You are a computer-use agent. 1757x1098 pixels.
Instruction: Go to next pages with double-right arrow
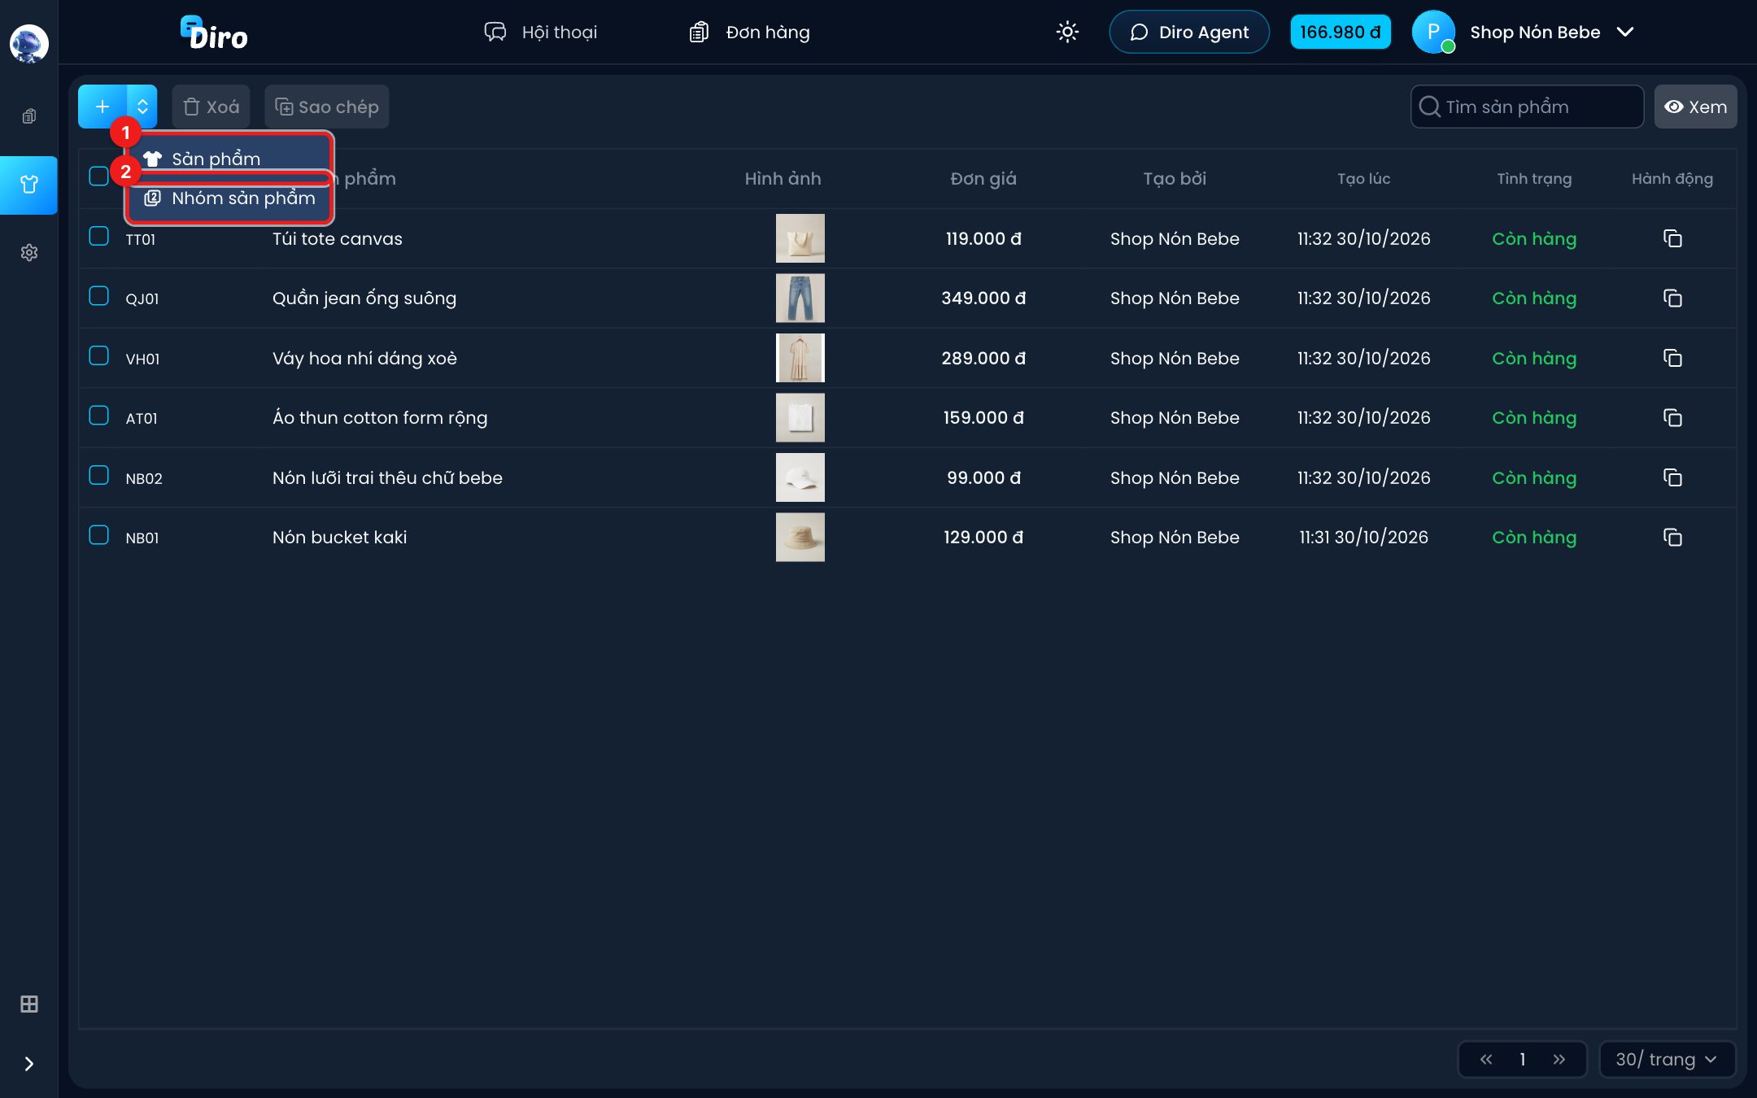1559,1059
